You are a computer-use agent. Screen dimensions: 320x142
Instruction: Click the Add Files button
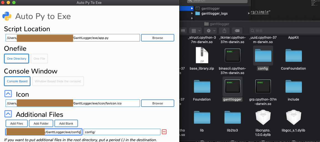(17, 123)
